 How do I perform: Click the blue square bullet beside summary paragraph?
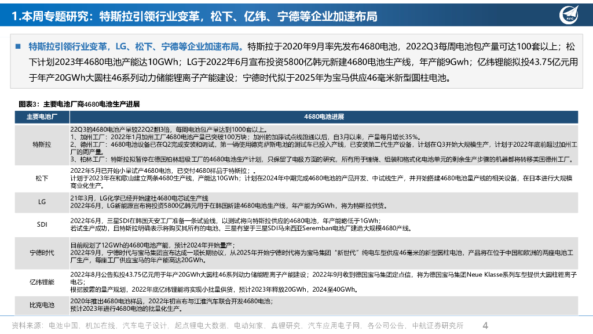coord(18,46)
